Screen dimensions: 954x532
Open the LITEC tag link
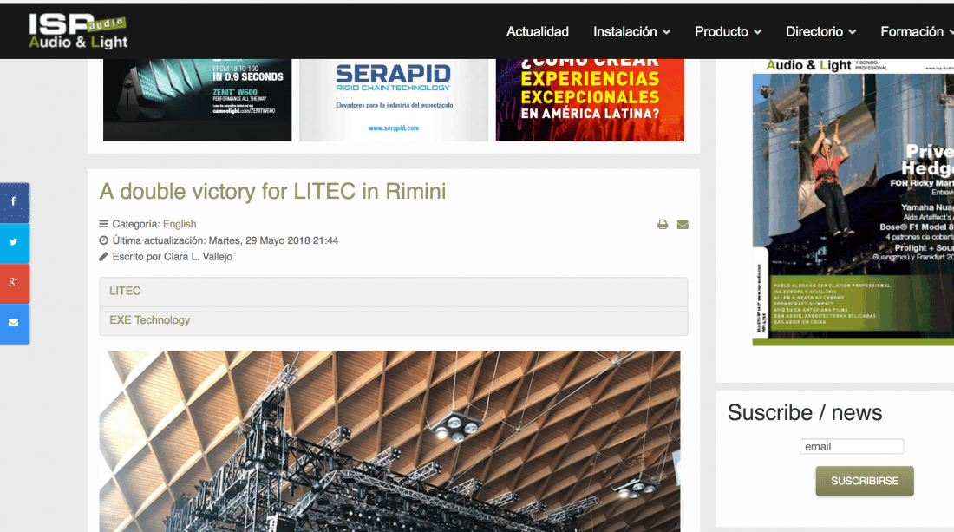125,291
